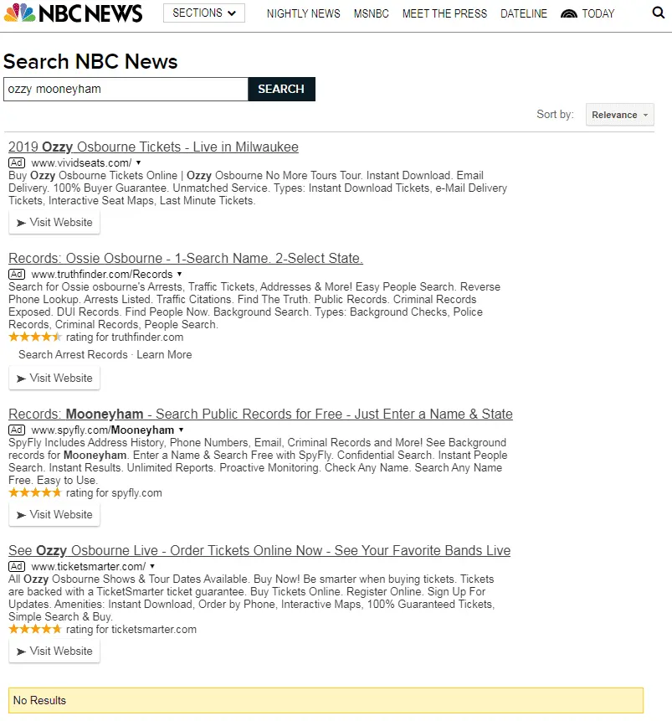The width and height of the screenshot is (672, 721).
Task: Click the www.vividseats.com display URL
Action: [x=81, y=162]
